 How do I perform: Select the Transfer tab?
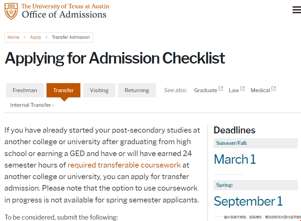63,90
